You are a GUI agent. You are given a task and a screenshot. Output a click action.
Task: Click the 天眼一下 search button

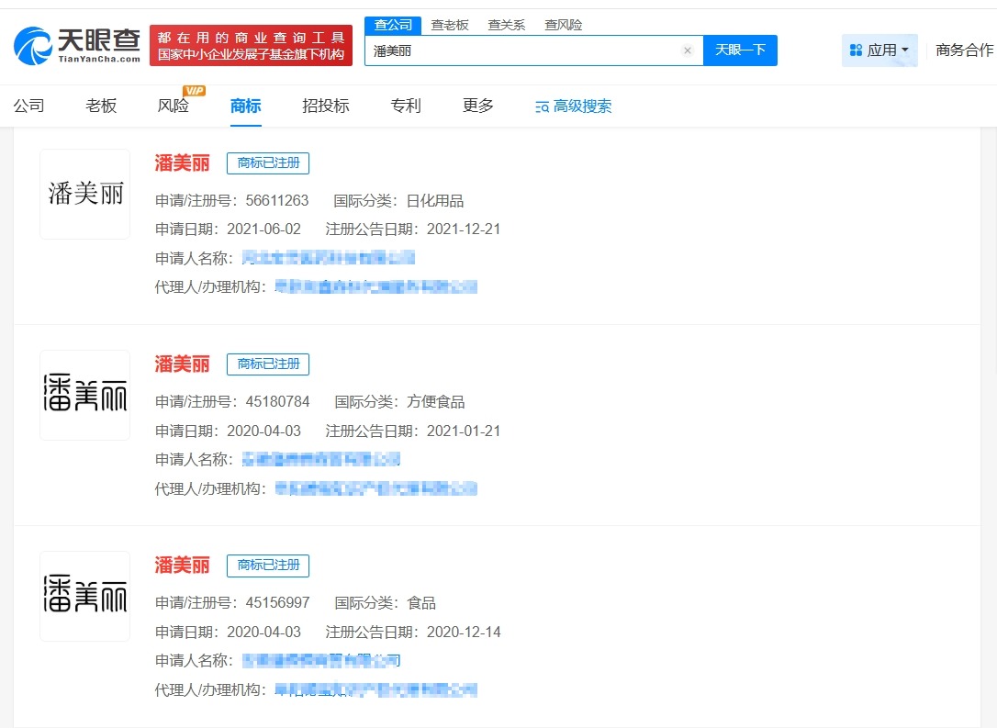click(740, 51)
